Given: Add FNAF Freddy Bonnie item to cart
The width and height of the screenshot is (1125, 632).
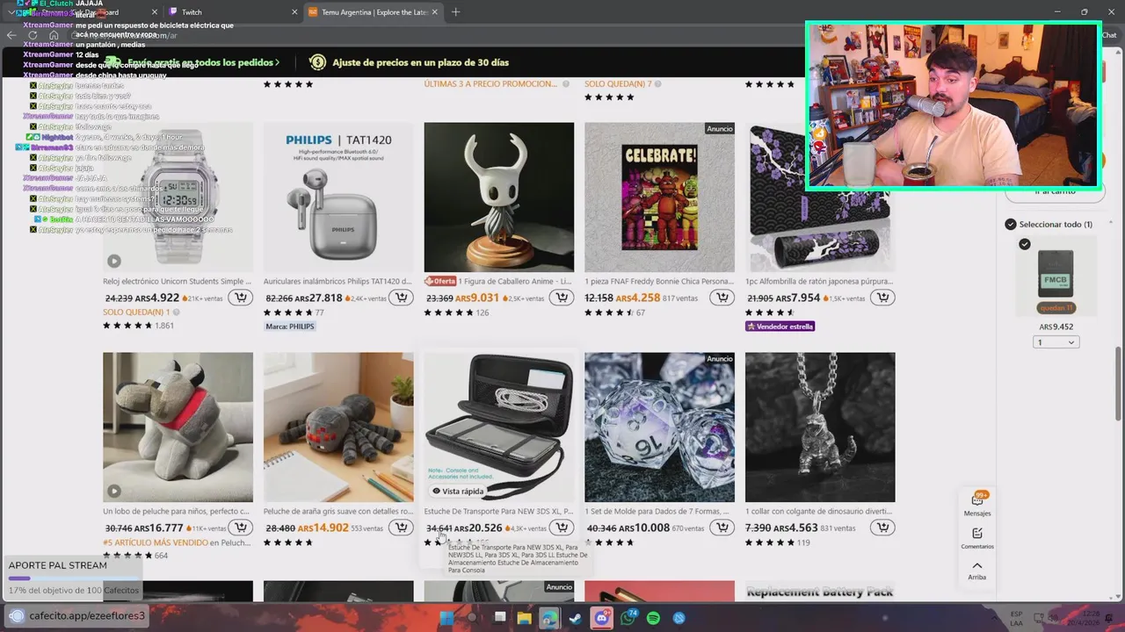Looking at the screenshot, I should point(722,298).
